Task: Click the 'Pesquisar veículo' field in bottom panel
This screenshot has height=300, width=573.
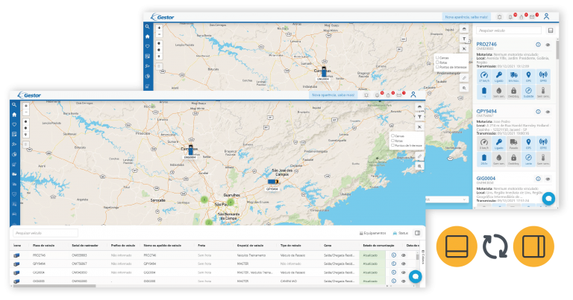Action: pyautogui.click(x=46, y=233)
